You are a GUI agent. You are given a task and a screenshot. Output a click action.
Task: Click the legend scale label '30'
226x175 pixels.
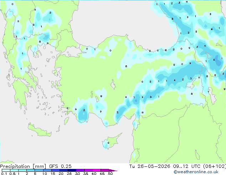click(77, 174)
